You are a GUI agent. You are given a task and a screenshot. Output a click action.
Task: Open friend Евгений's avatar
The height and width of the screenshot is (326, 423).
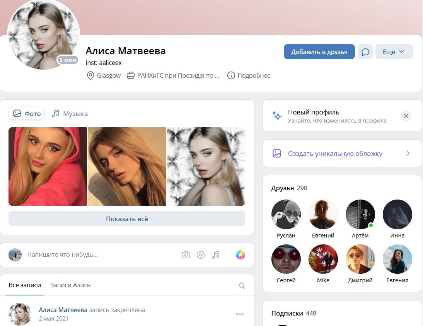[x=323, y=214]
